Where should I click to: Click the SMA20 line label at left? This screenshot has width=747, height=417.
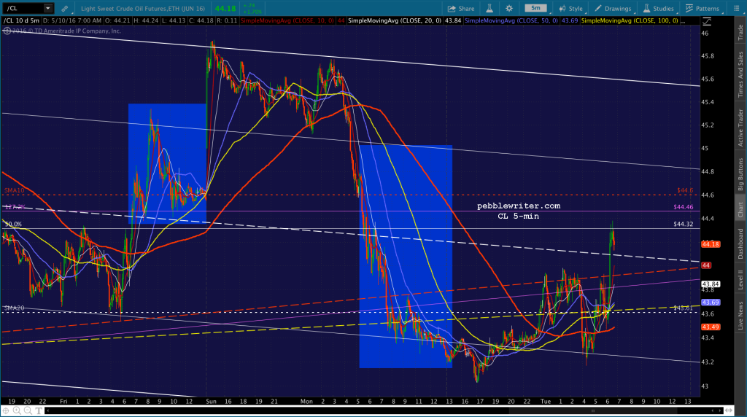[x=15, y=308]
